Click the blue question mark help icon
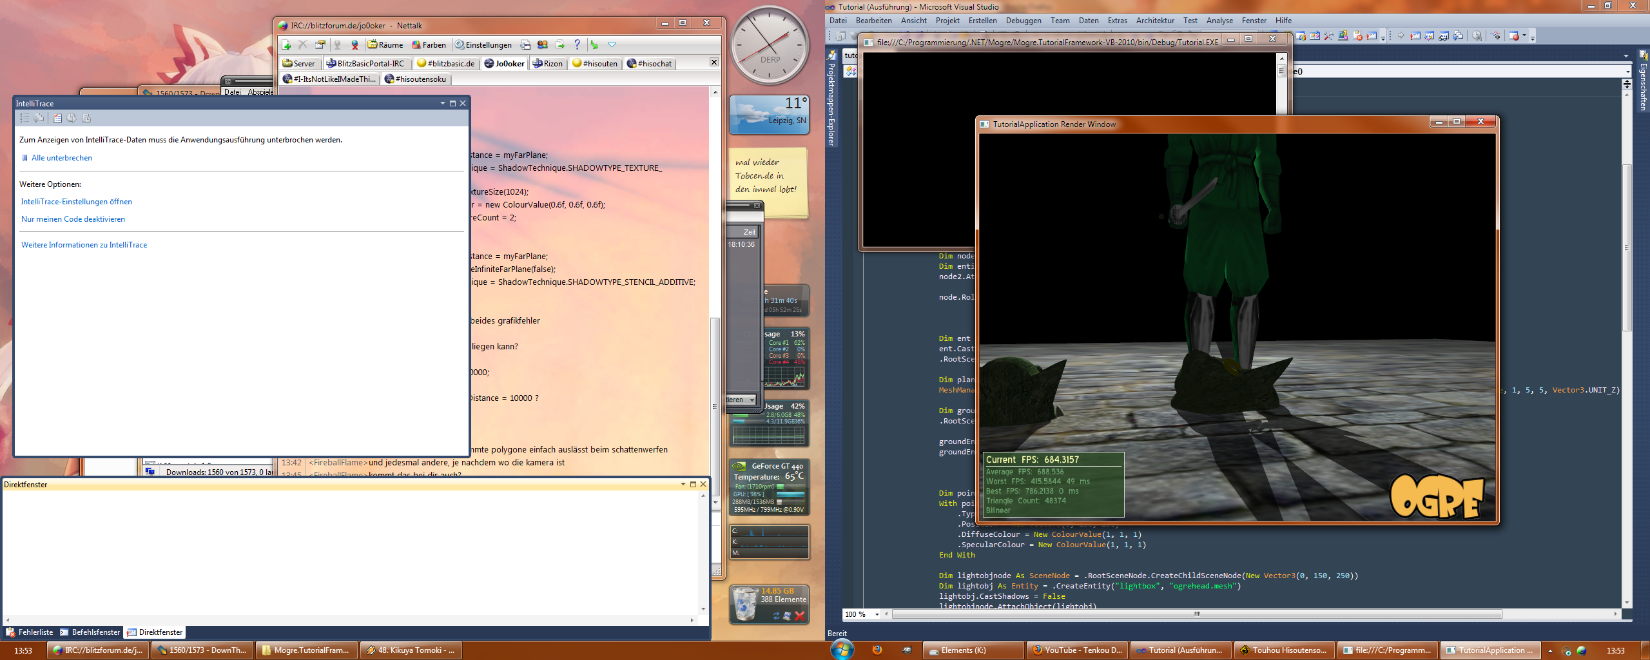 pos(577,44)
